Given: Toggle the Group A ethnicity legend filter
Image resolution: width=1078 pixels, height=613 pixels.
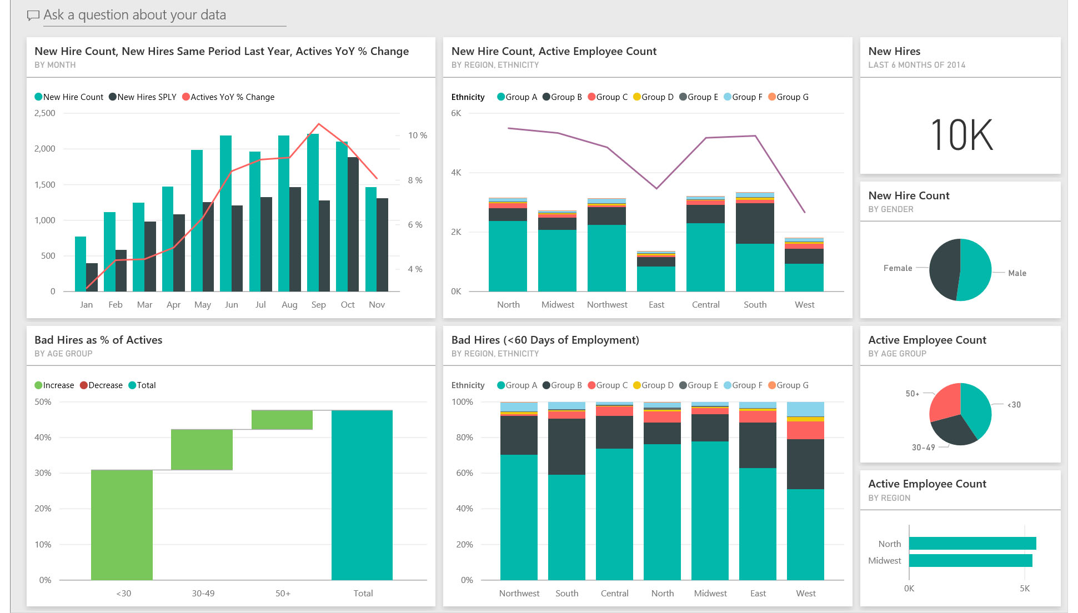Looking at the screenshot, I should point(501,97).
